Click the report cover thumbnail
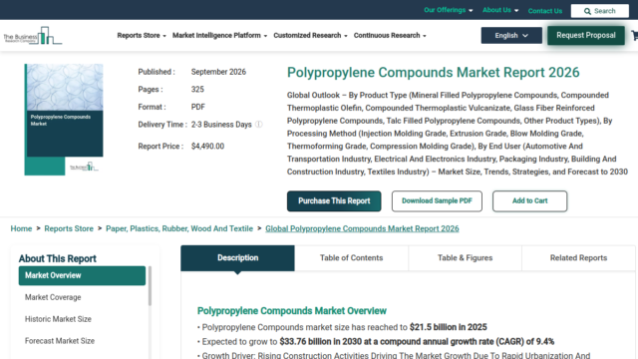This screenshot has height=359, width=638. tap(64, 120)
